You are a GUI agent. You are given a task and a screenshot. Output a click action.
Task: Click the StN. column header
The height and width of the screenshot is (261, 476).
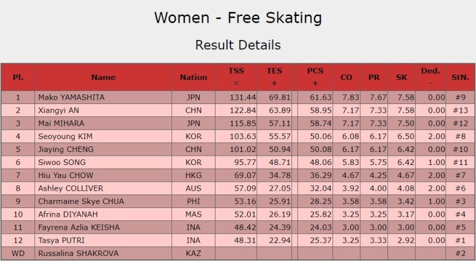click(460, 77)
